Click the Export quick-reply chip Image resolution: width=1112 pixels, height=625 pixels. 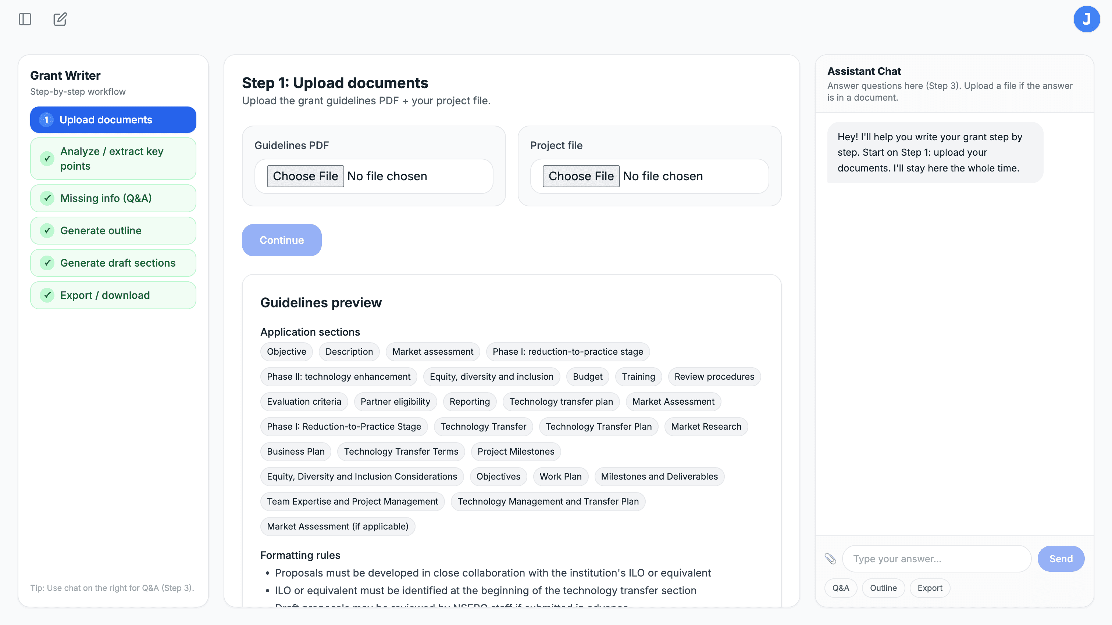(929, 588)
